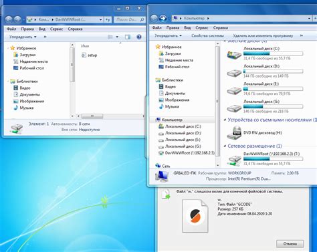Toggle the preview pane in the DavWWWRoot window

(128, 37)
